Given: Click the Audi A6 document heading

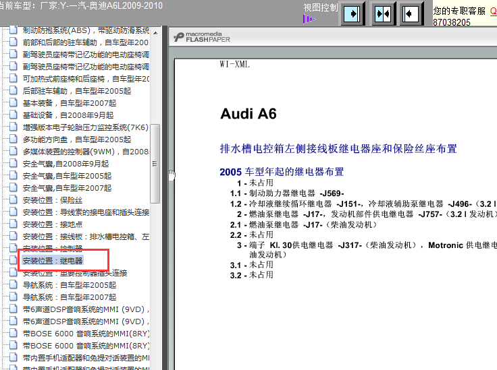Looking at the screenshot, I should click(x=248, y=113).
